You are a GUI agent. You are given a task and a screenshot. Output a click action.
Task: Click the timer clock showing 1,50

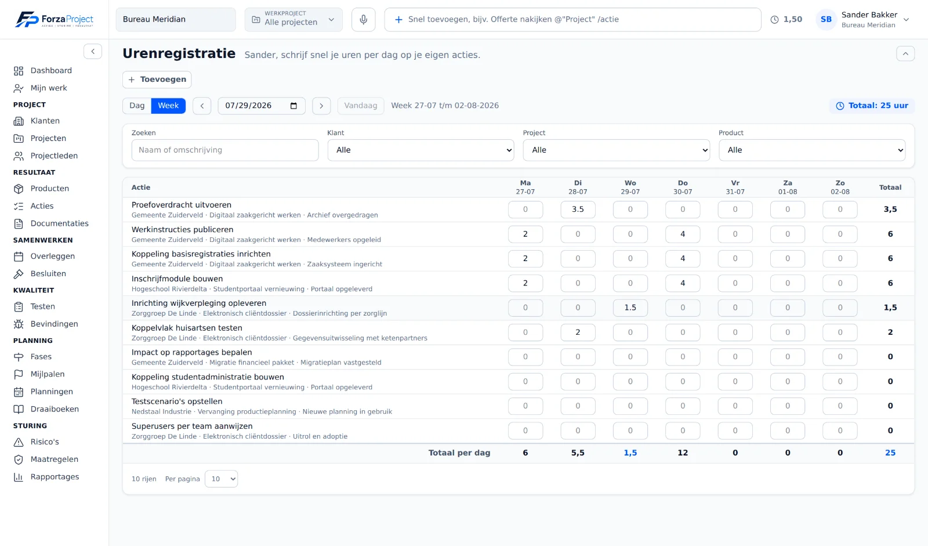click(786, 20)
